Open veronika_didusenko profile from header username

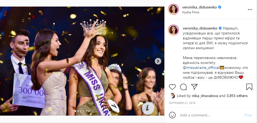[199, 7]
